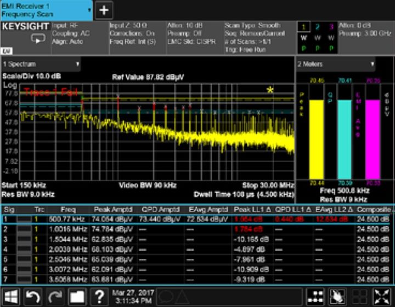Viewport: 395px width, 307px height.
Task: Add a new screen with plus button
Action: coord(104,10)
